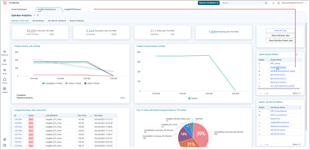Click the search magnifier icon
The height and width of the screenshot is (150, 310).
pos(266,3)
